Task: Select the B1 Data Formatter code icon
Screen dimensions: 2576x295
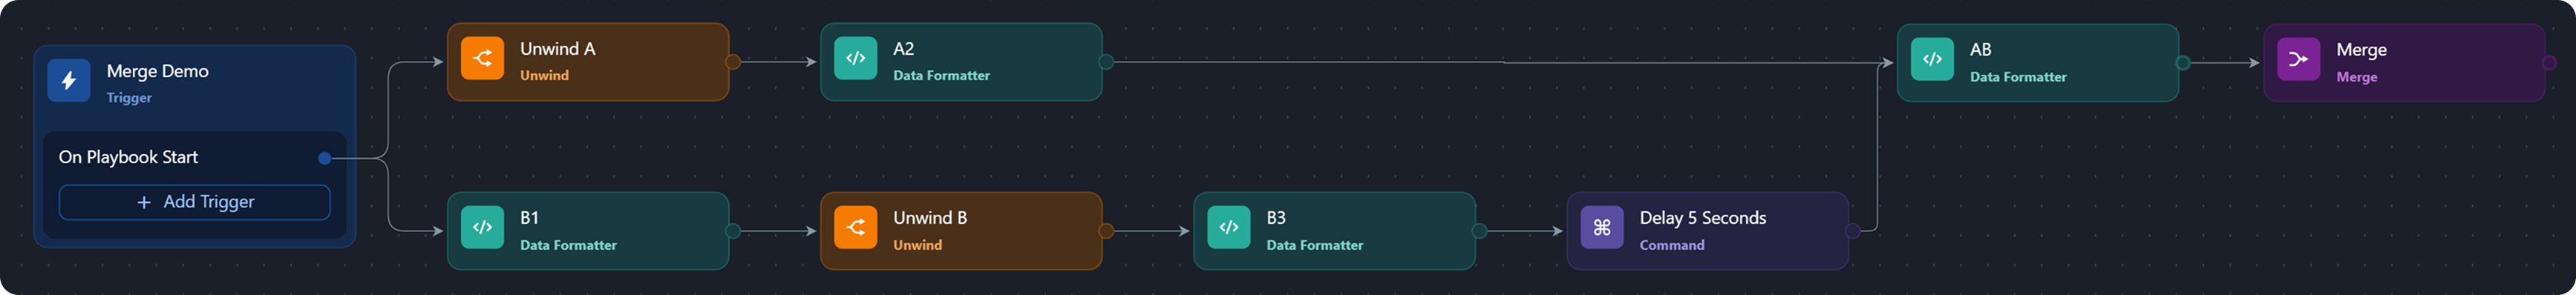Action: [482, 228]
